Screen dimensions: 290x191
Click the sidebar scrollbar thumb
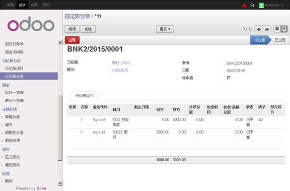(x=60, y=128)
